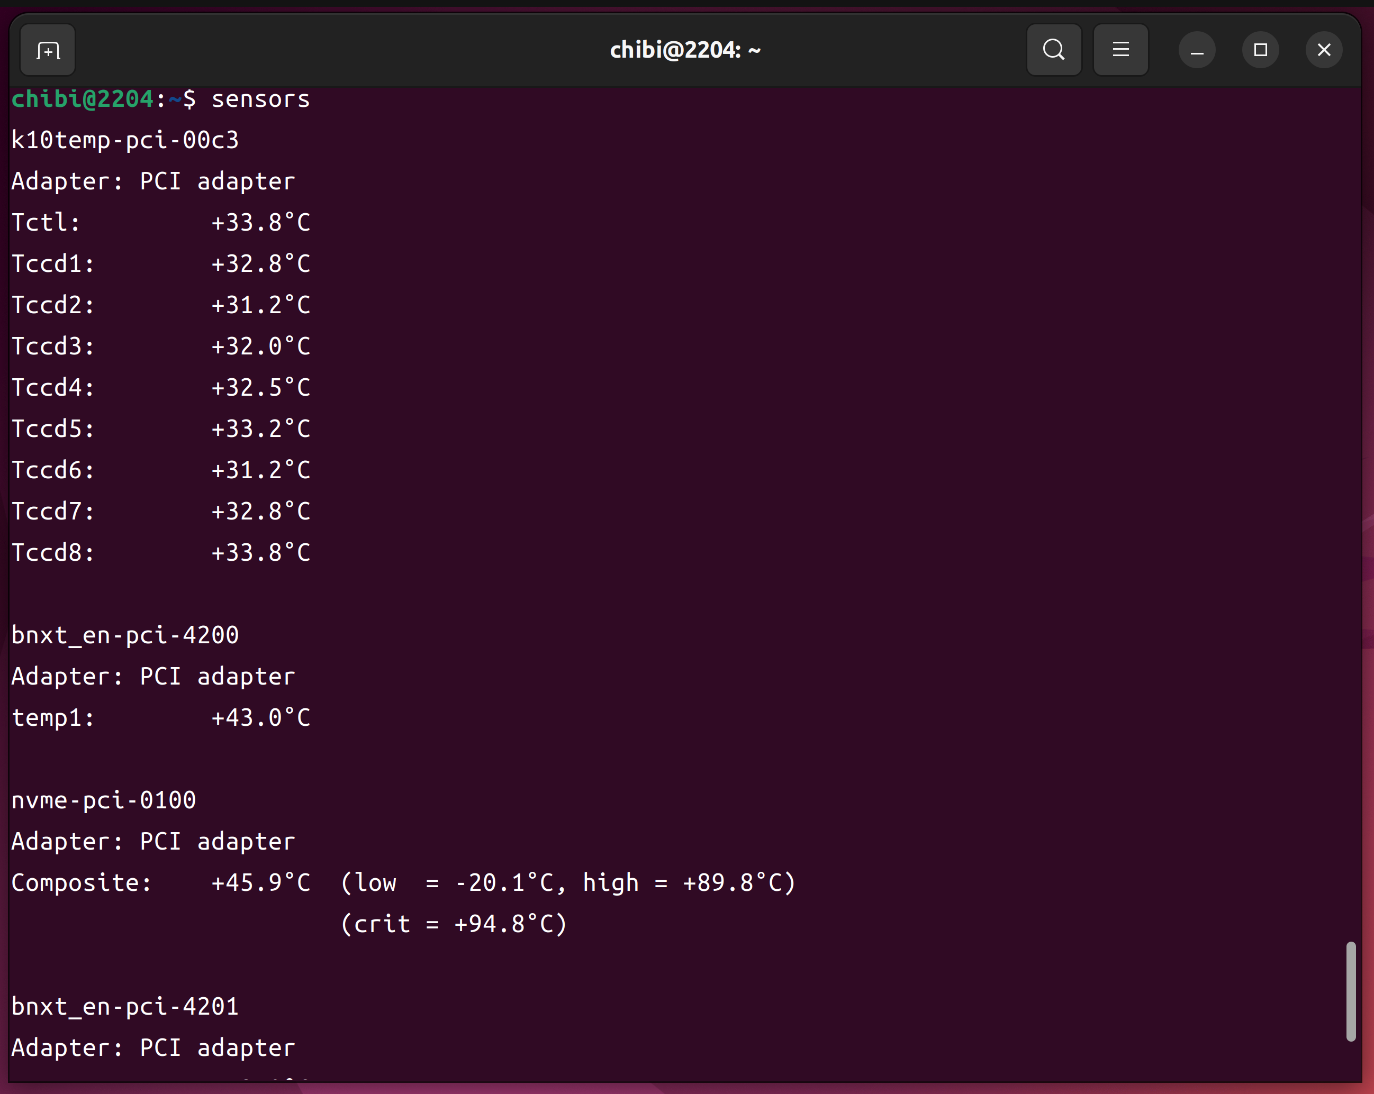The height and width of the screenshot is (1094, 1374).
Task: Click the Tccd8 temperature reading
Action: [260, 553]
